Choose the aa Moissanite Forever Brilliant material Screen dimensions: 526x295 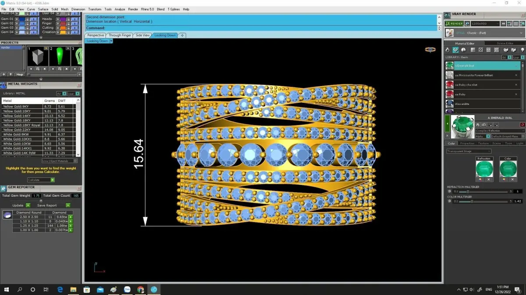(483, 75)
